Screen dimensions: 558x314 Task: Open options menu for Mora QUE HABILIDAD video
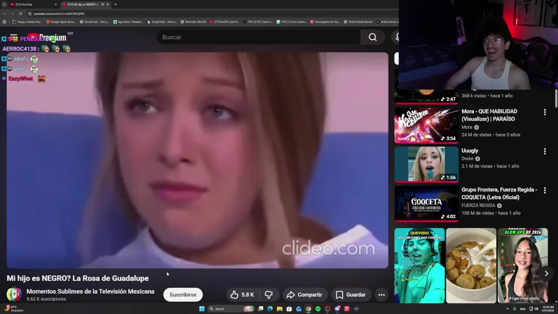pos(544,112)
